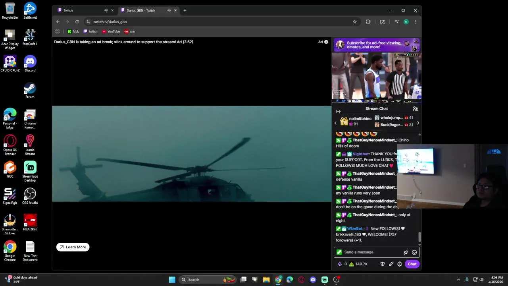Screen dimensions: 508x286
Task: Select the Recycle Bin desktop icon
Action: 10,11
